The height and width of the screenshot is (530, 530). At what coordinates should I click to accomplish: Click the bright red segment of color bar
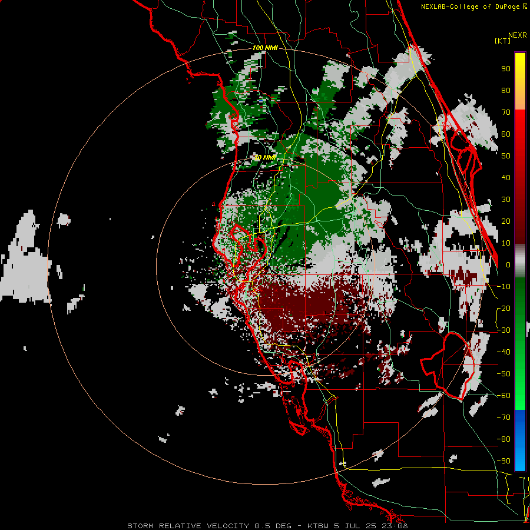pyautogui.click(x=520, y=124)
